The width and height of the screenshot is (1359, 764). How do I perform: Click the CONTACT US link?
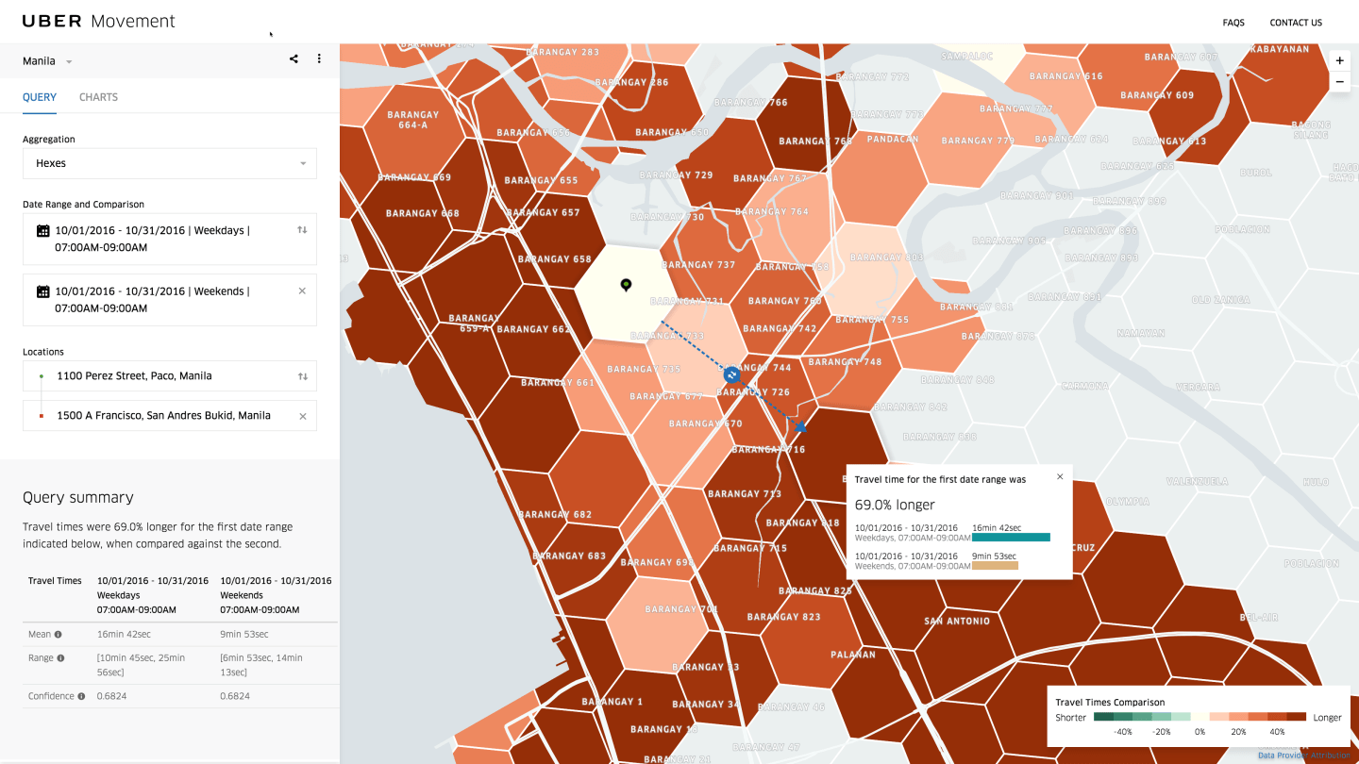[x=1295, y=23]
